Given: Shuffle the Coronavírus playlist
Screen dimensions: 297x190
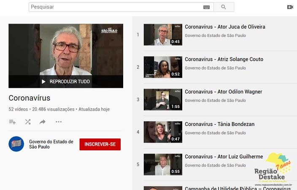Looking at the screenshot, I should pyautogui.click(x=28, y=122).
